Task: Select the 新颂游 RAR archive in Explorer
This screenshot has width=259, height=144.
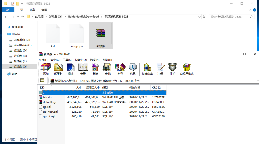Action: 101,35
